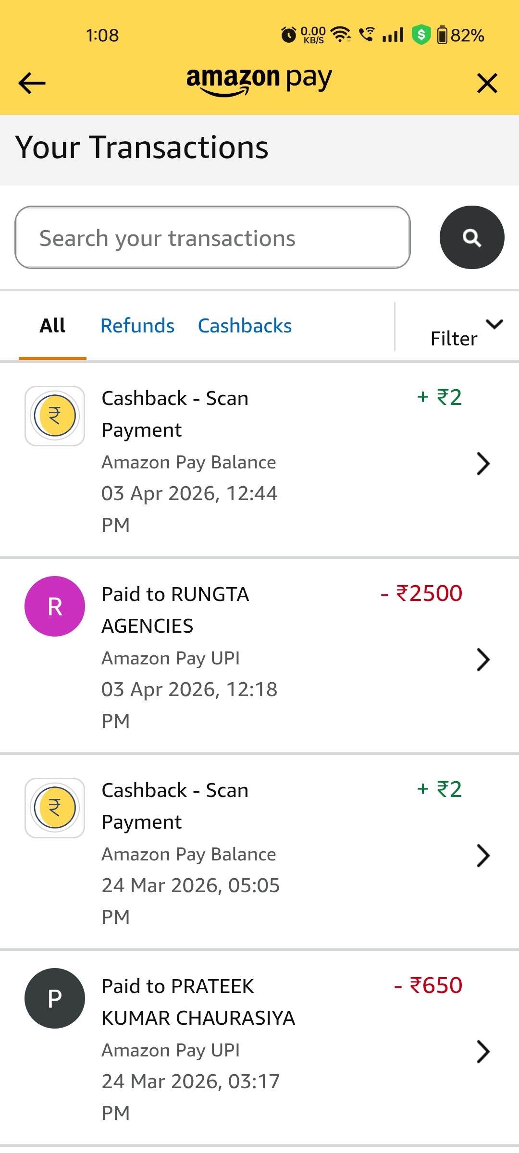Tap the Amazon Pay logo

(x=259, y=81)
